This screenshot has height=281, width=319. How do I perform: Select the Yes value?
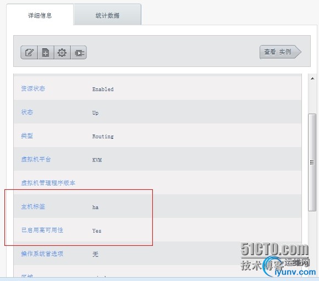pos(97,231)
